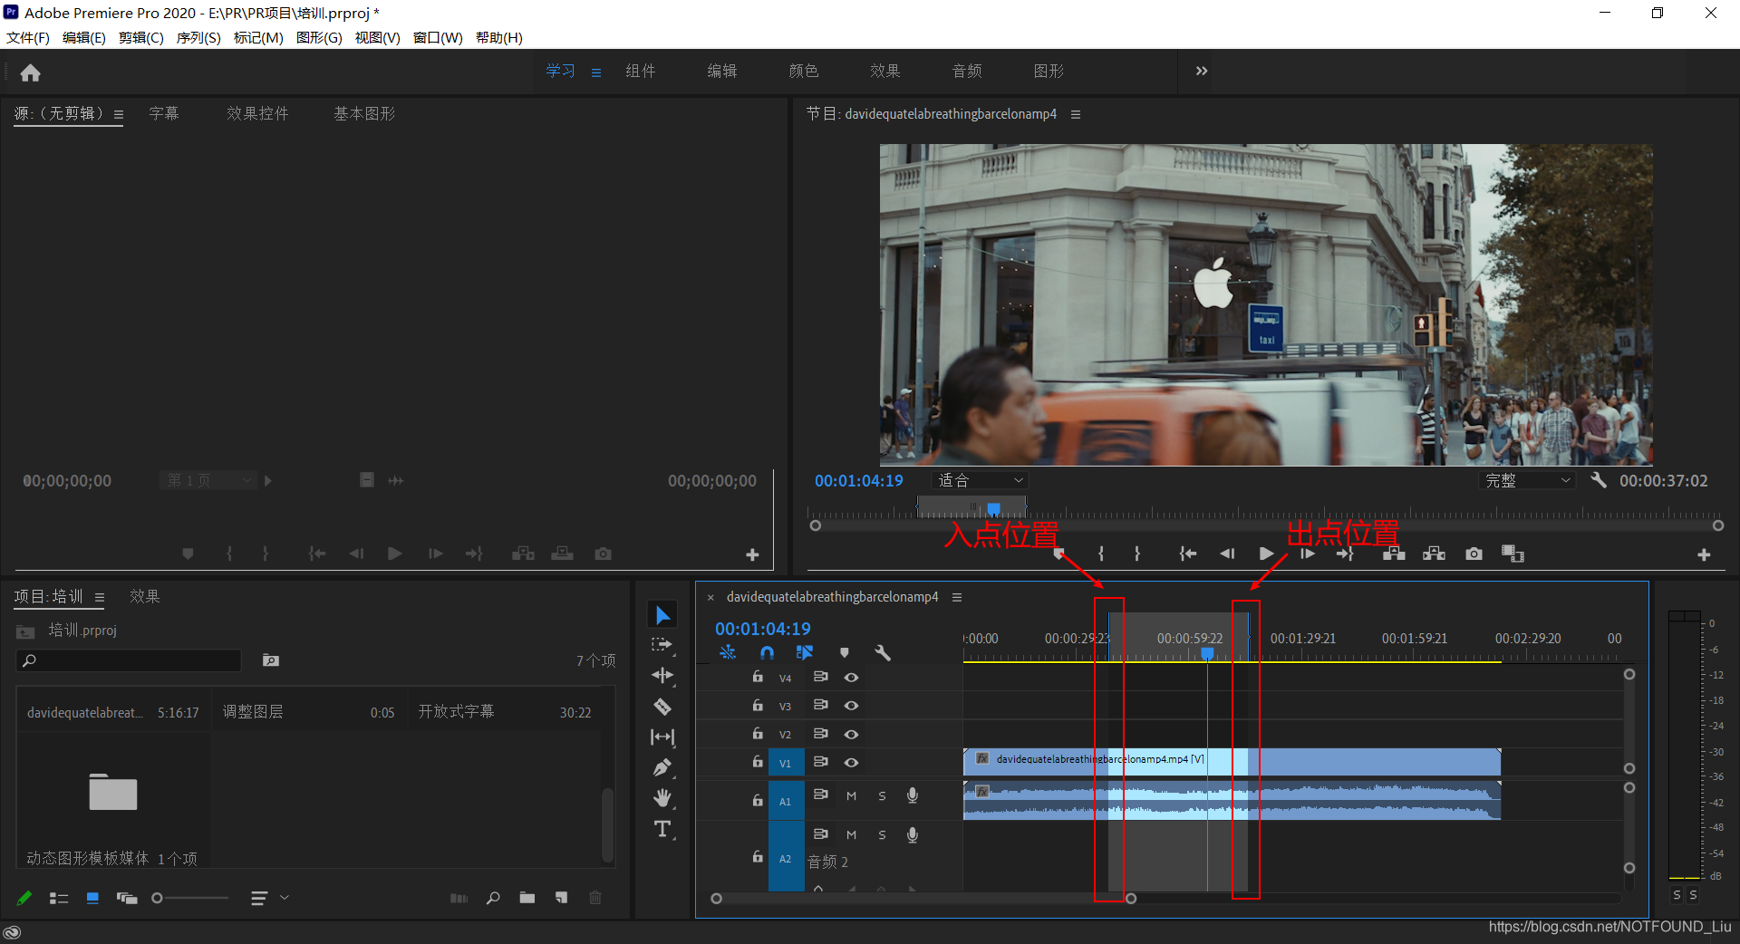Hide track V3 with eye icon

tap(851, 706)
